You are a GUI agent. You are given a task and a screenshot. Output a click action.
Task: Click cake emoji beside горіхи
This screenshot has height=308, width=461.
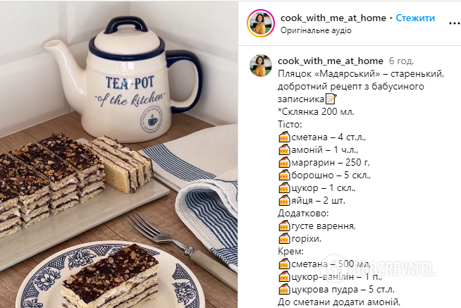(284, 239)
